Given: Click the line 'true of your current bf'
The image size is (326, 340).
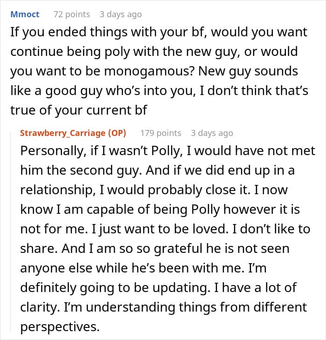Looking at the screenshot, I should (x=79, y=110).
